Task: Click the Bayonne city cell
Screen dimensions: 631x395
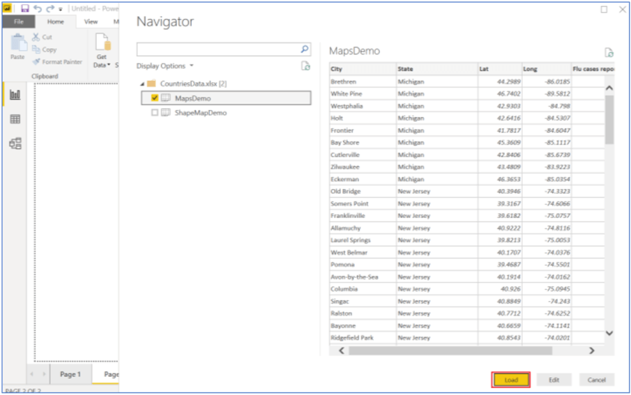Action: [363, 326]
